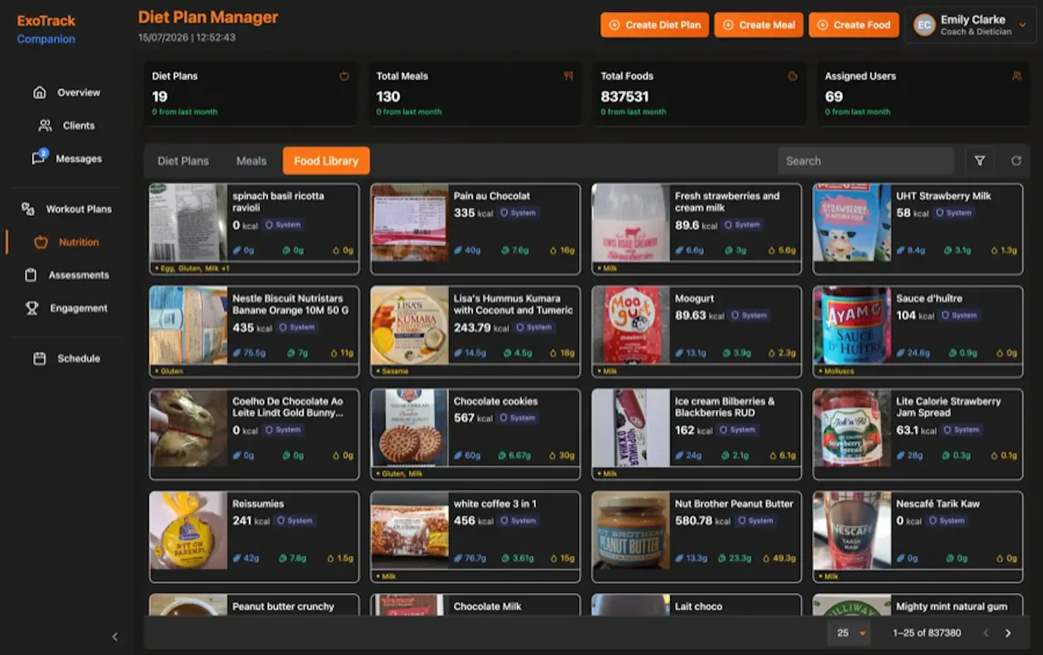Refresh the food library list
The image size is (1043, 655).
(1016, 160)
